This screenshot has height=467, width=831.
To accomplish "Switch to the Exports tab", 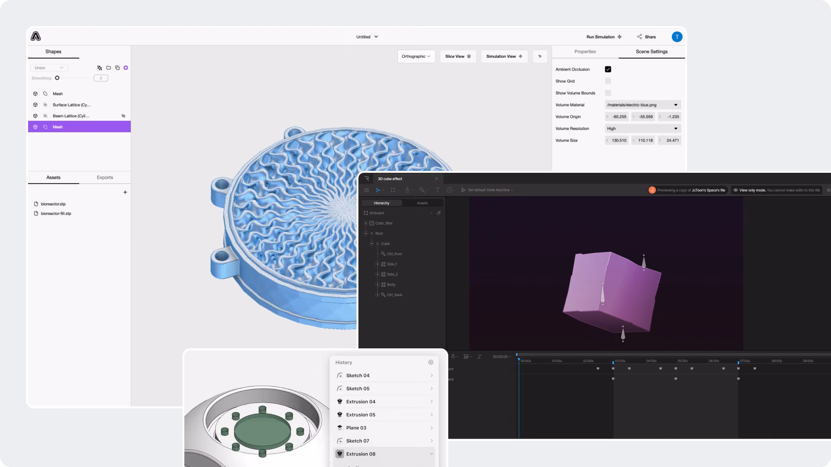I will (x=105, y=177).
